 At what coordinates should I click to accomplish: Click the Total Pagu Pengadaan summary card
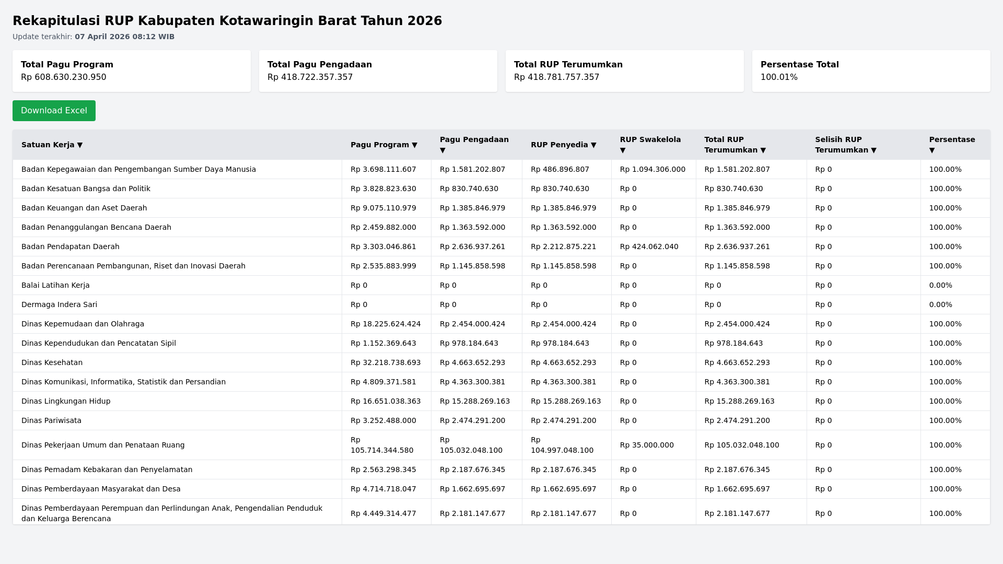[x=378, y=71]
